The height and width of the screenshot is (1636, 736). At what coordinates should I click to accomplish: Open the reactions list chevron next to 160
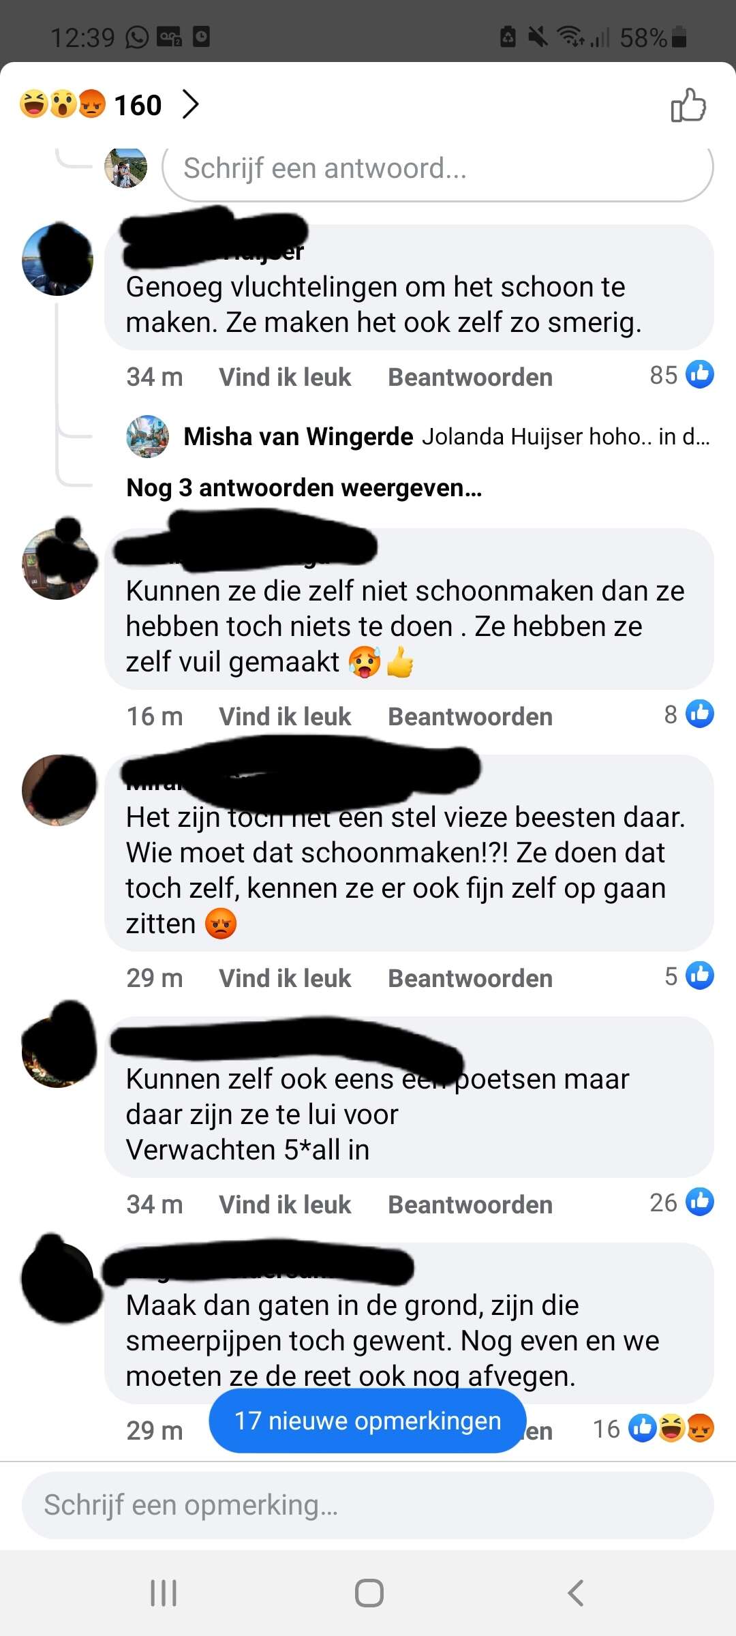[191, 105]
